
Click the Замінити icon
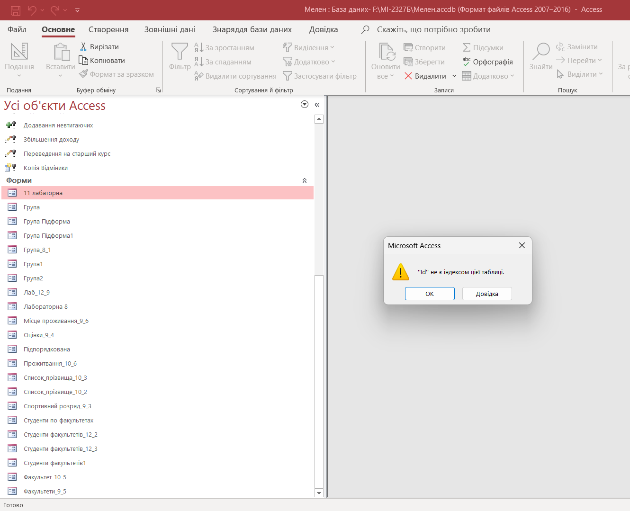point(560,46)
